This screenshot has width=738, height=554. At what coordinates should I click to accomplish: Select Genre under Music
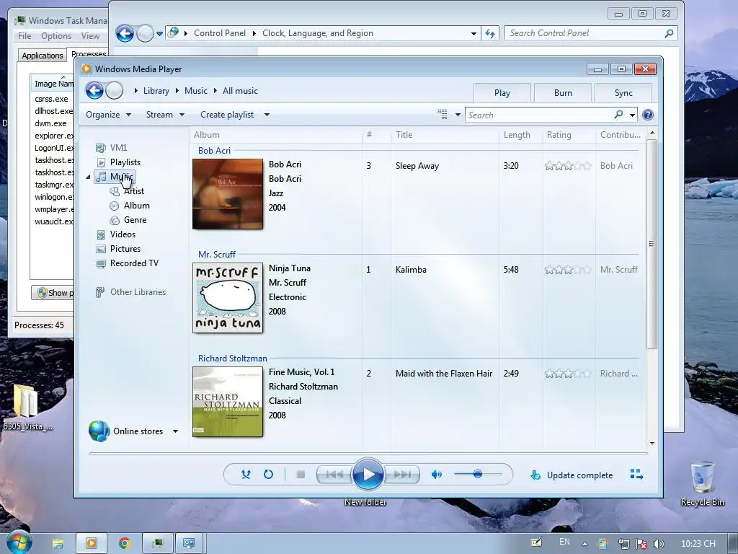135,220
